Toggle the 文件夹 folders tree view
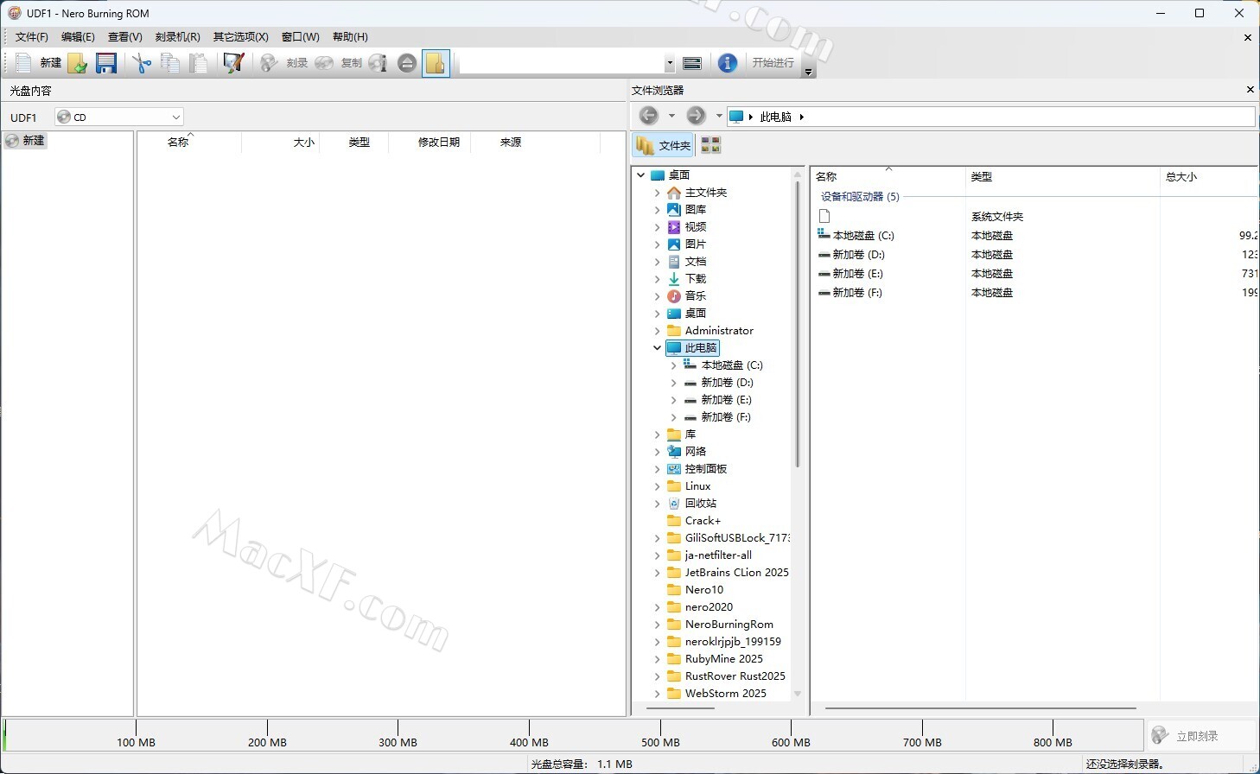The width and height of the screenshot is (1260, 774). [x=664, y=145]
